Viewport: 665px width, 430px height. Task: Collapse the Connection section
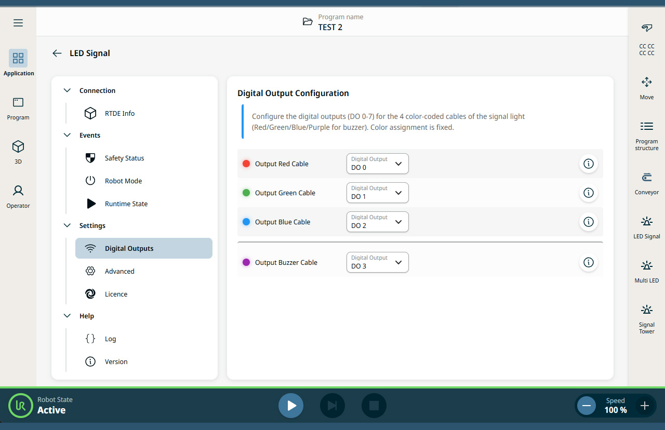(x=67, y=90)
